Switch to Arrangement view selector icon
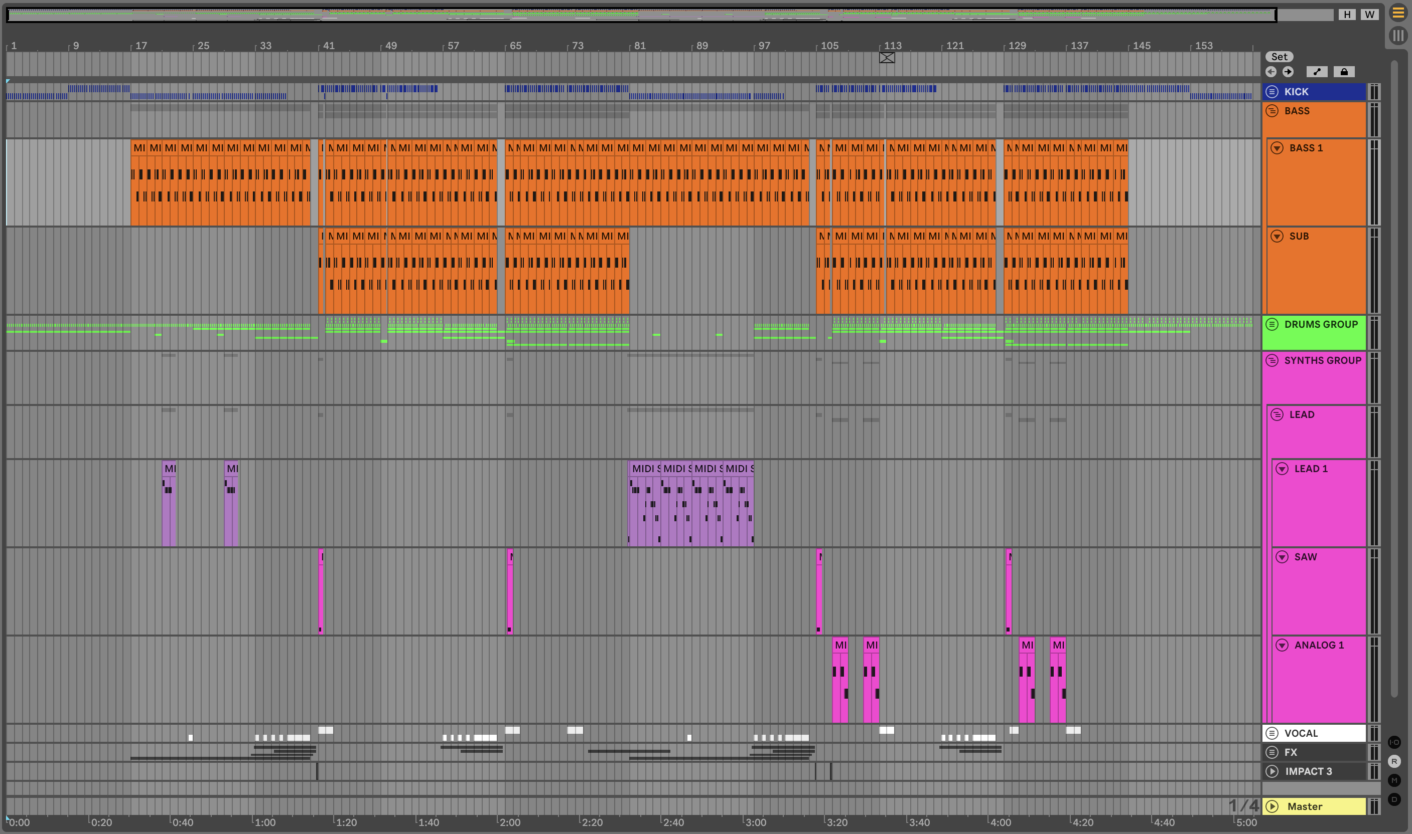1412x834 pixels. pyautogui.click(x=1398, y=13)
